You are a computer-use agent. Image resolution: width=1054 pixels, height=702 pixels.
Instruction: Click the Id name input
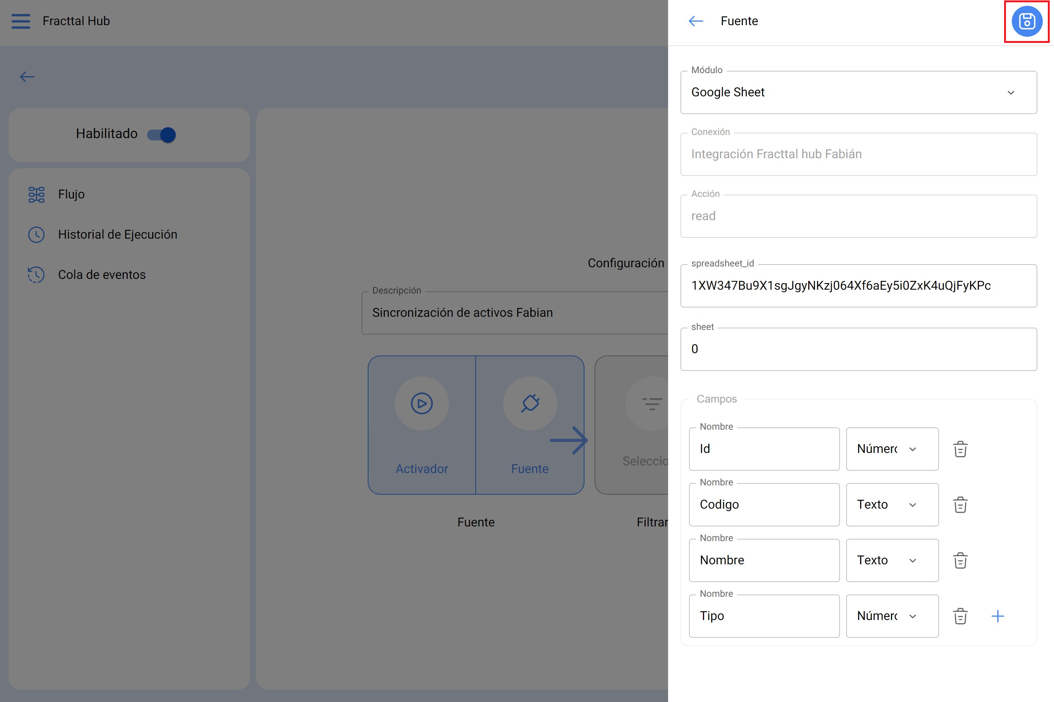764,449
